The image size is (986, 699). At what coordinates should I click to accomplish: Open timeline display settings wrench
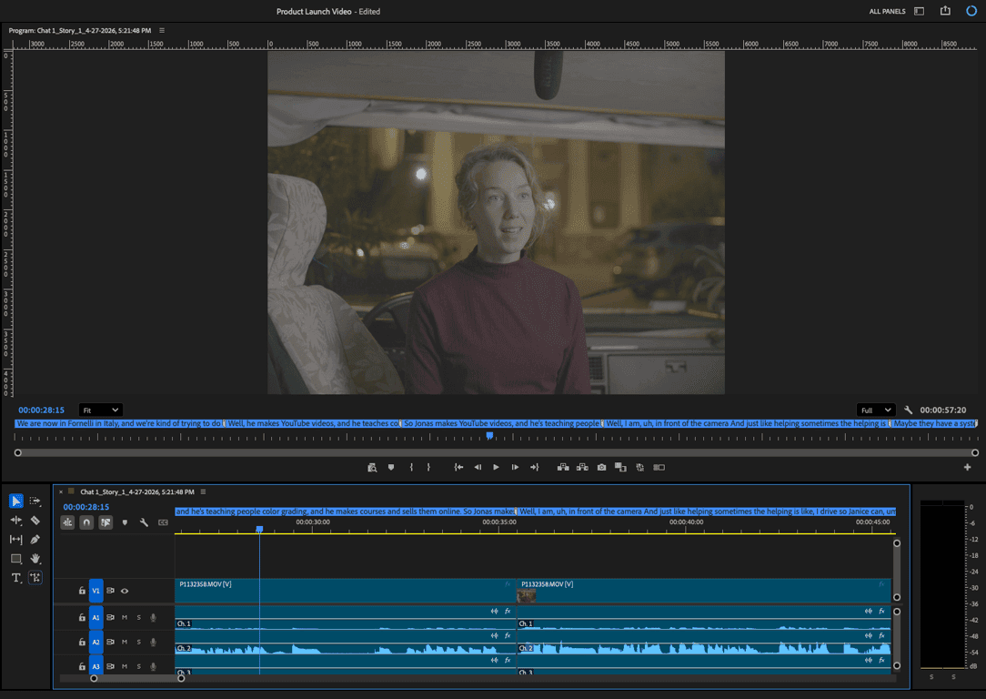click(144, 522)
